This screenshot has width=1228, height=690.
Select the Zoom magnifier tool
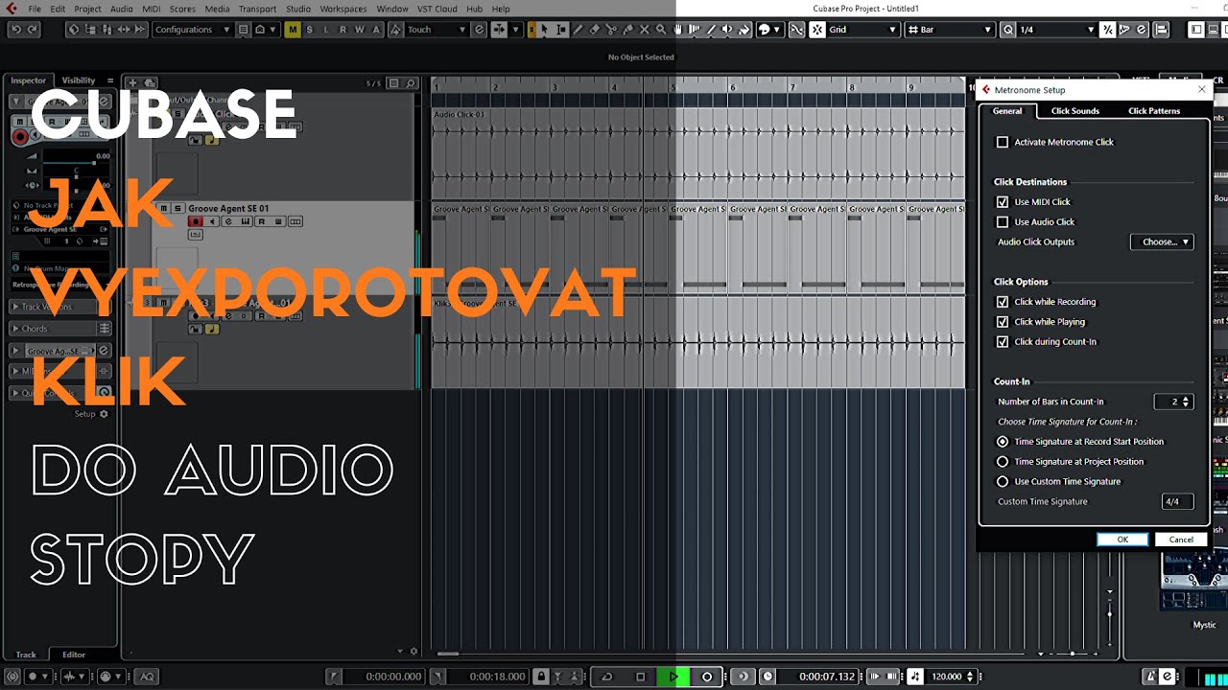point(661,30)
